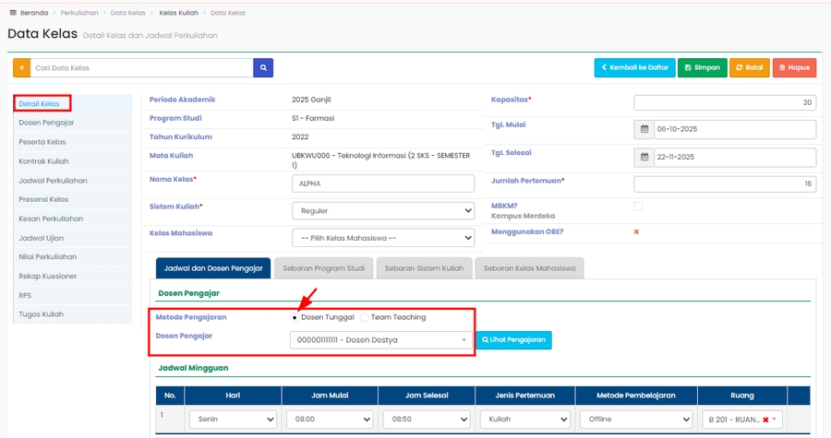The width and height of the screenshot is (831, 438).
Task: Click the orange collapse arrow beside search
Action: [x=21, y=68]
